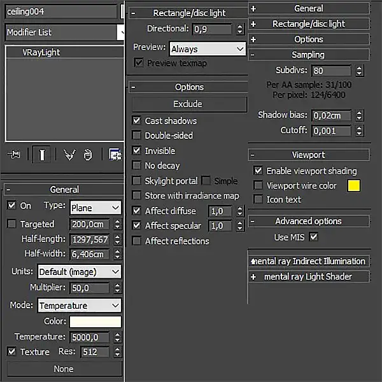Click Remove Modifier trash icon
The width and height of the screenshot is (382, 382).
pyautogui.click(x=88, y=155)
